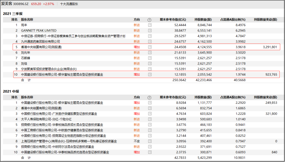Open 上海珏朔资产管理中心 私募证券投资基金 link
Image resolution: width=285 pixels, height=162 pixels.
pos(69,141)
